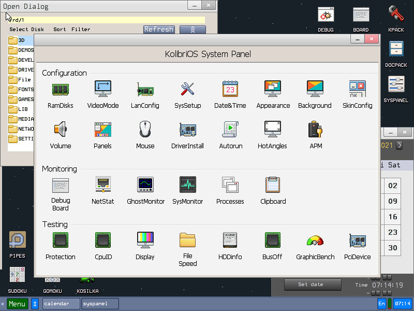414x311 pixels.
Task: Open Processes list icon
Action: (230, 185)
